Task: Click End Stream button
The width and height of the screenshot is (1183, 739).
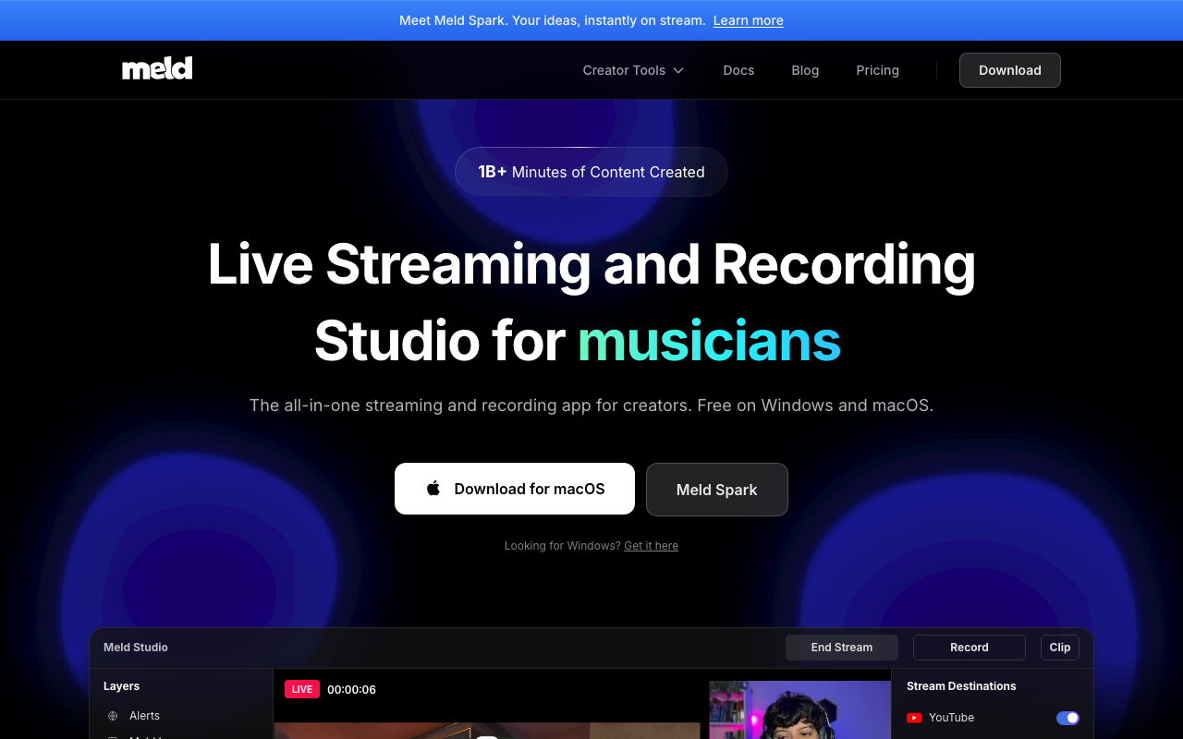Action: (x=842, y=648)
